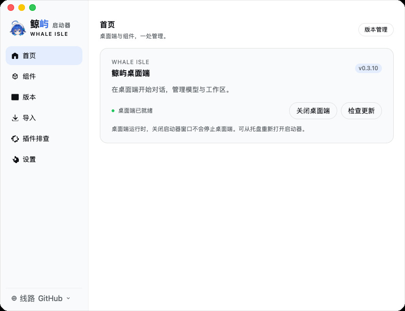The image size is (405, 311).
Task: Click the green status dot by 桌面端已就绪
Action: [113, 111]
